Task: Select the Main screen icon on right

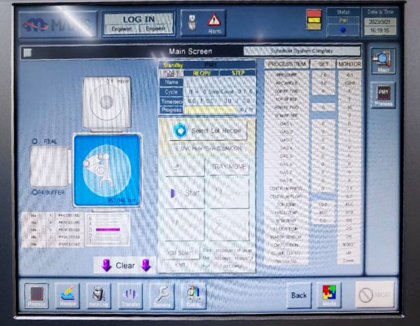Action: click(x=383, y=62)
